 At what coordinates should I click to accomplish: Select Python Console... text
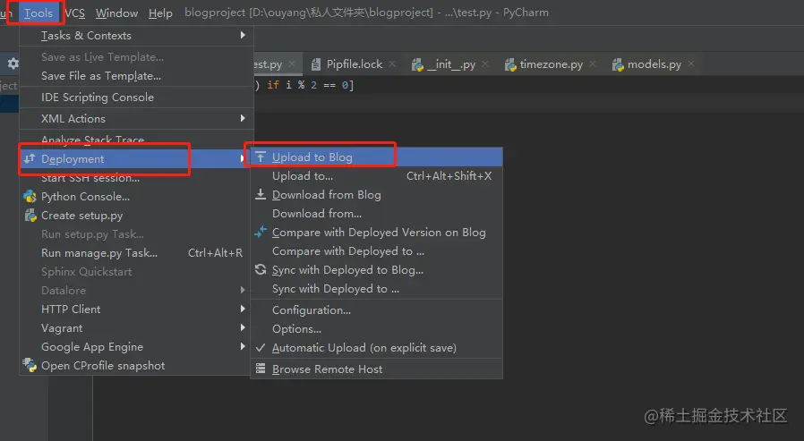pos(85,196)
